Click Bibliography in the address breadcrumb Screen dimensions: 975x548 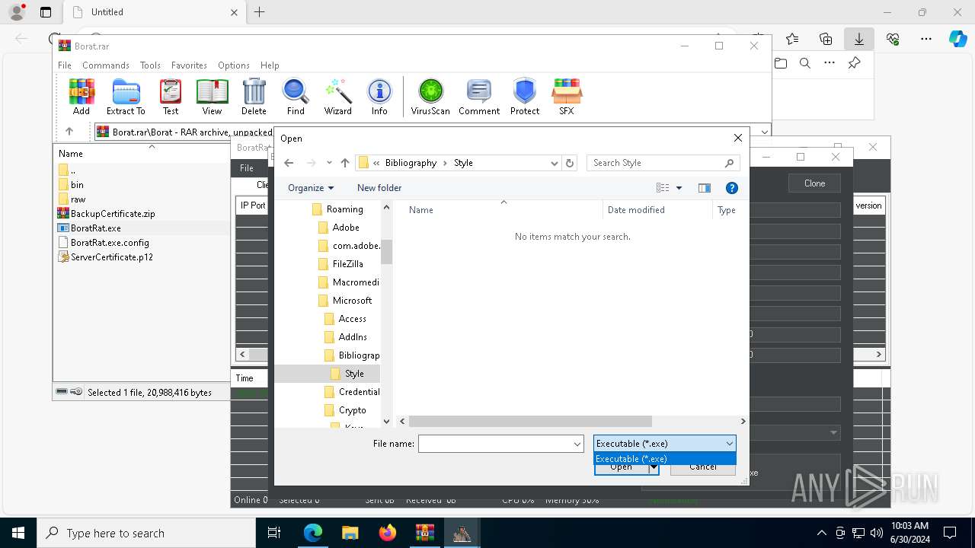pos(411,163)
